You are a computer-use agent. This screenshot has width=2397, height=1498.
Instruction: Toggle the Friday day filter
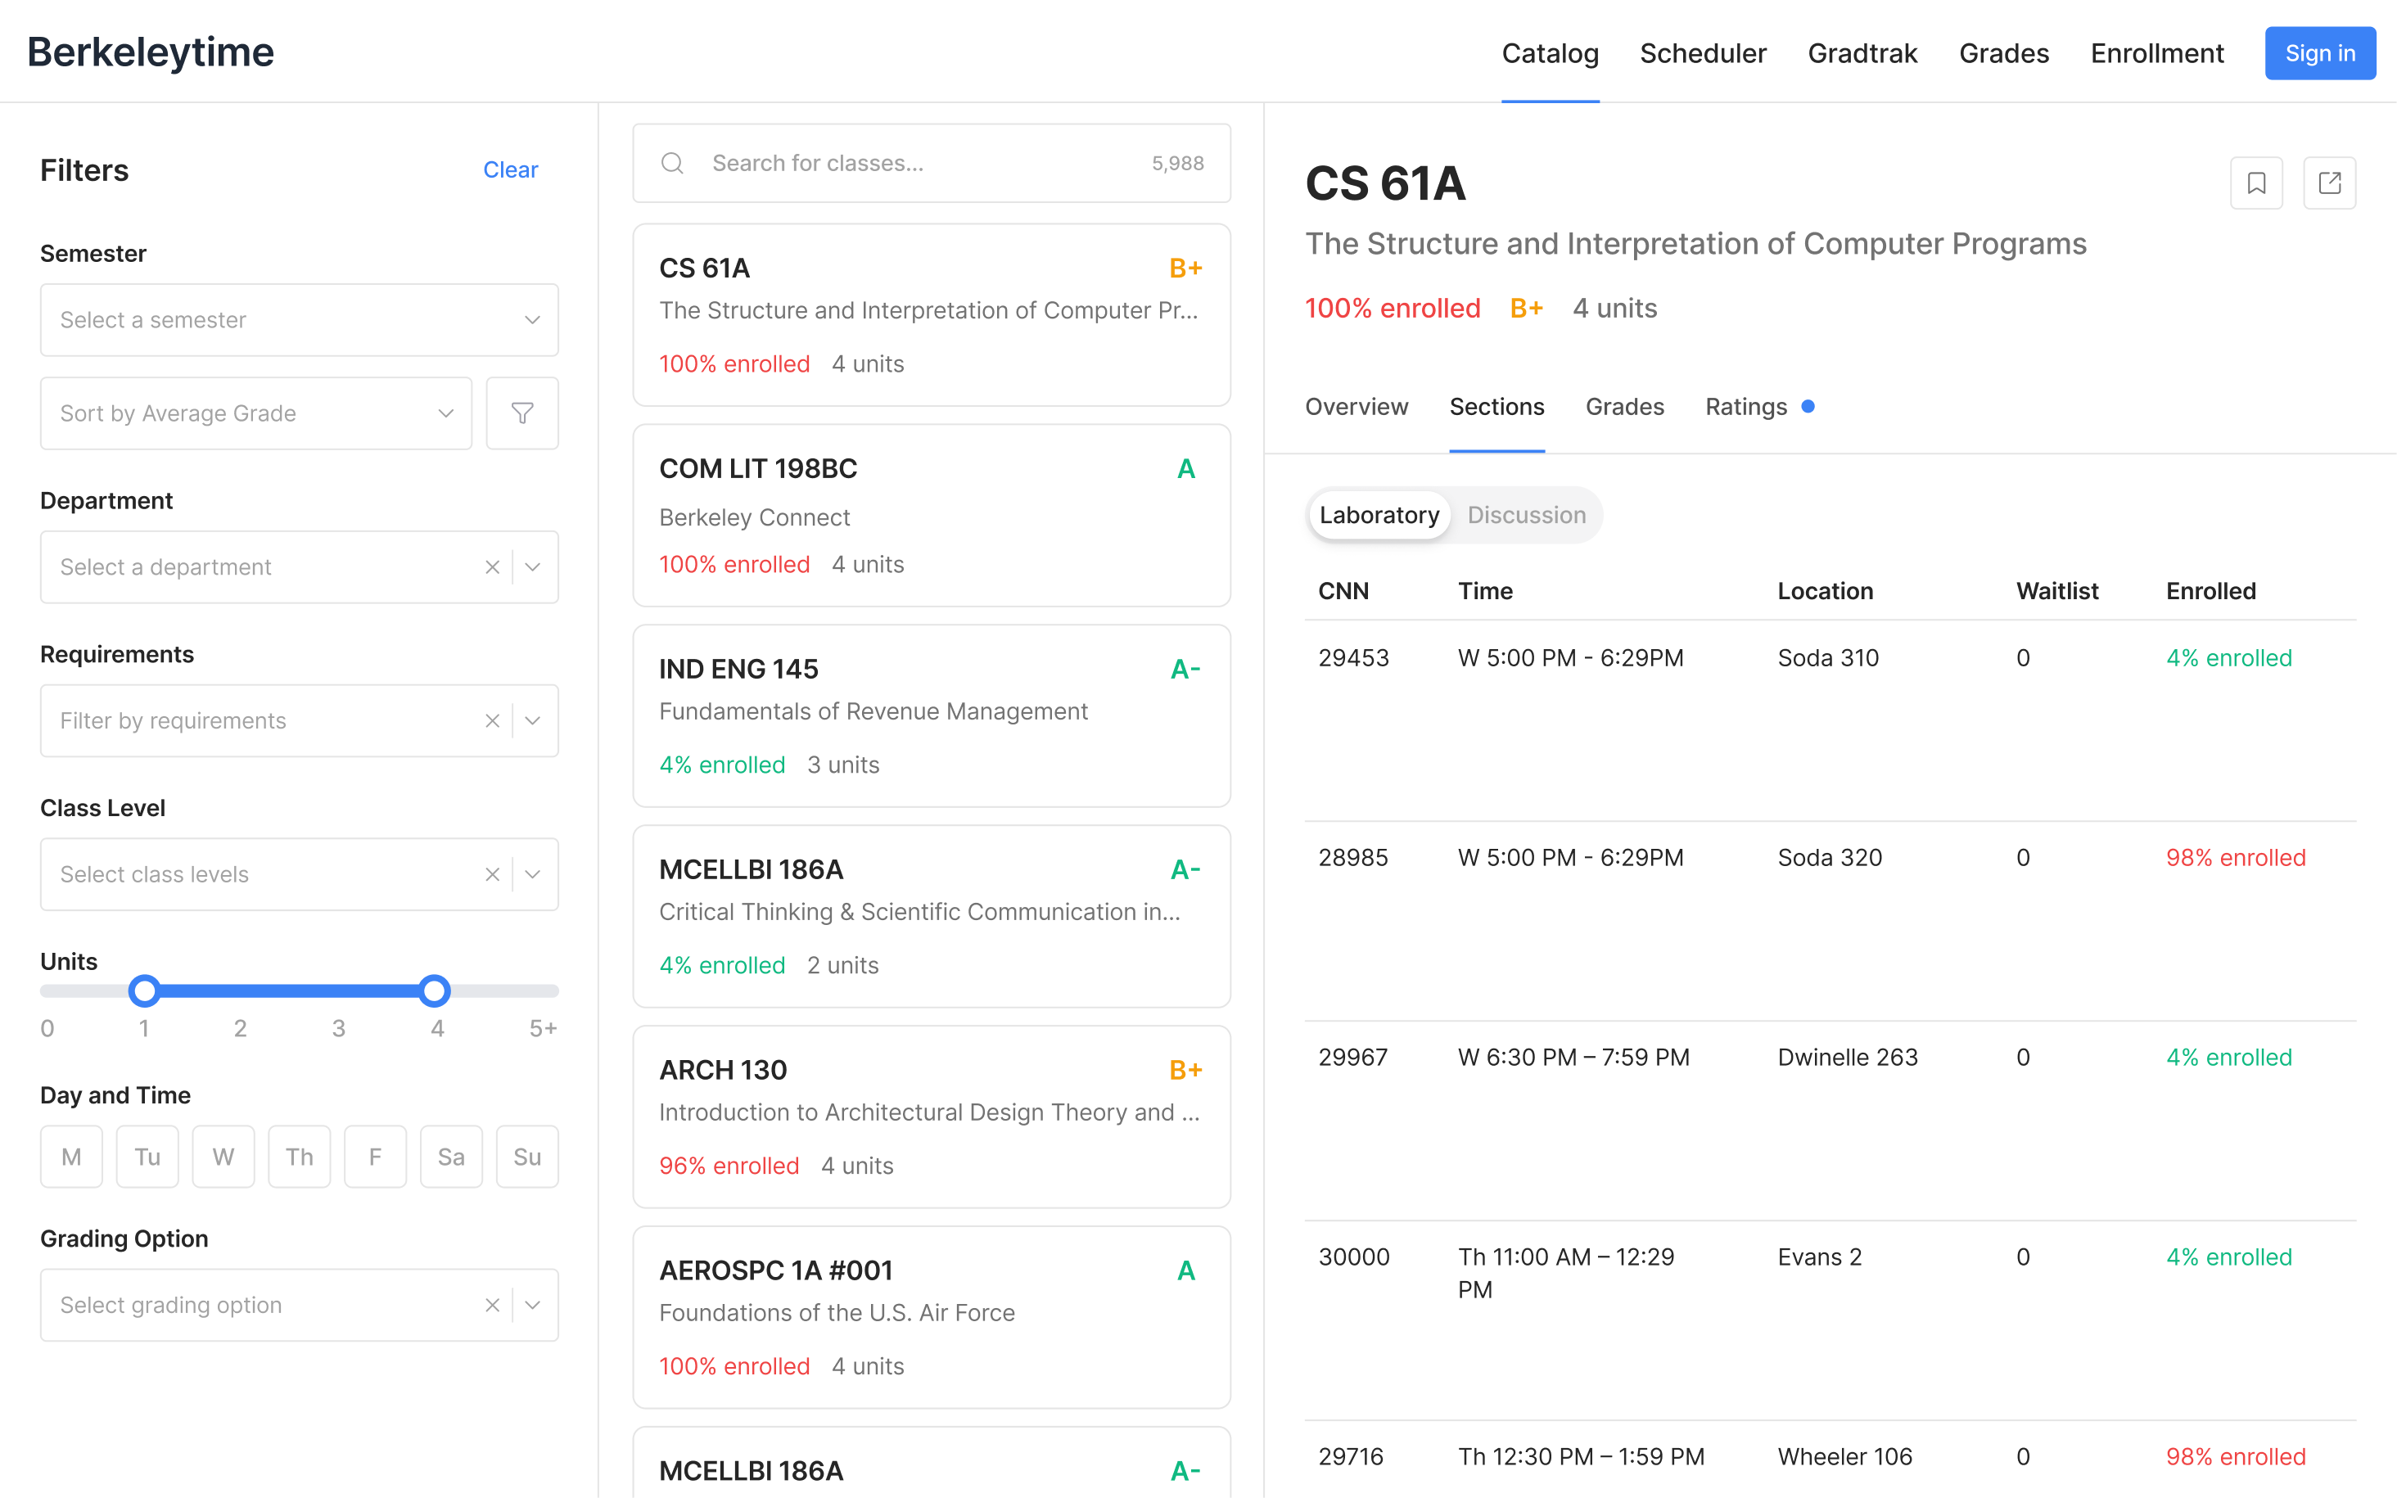(x=374, y=1156)
